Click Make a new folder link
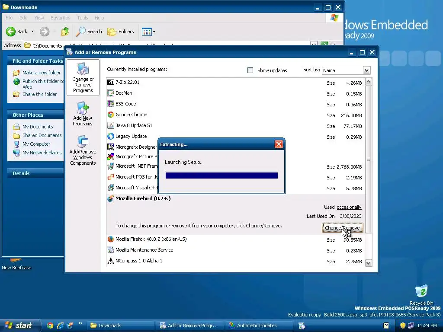The image size is (443, 332). coord(41,73)
